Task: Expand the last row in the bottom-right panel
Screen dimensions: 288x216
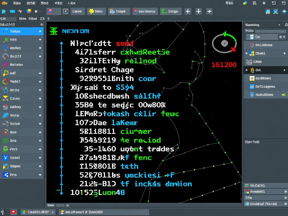Action: pyautogui.click(x=285, y=204)
